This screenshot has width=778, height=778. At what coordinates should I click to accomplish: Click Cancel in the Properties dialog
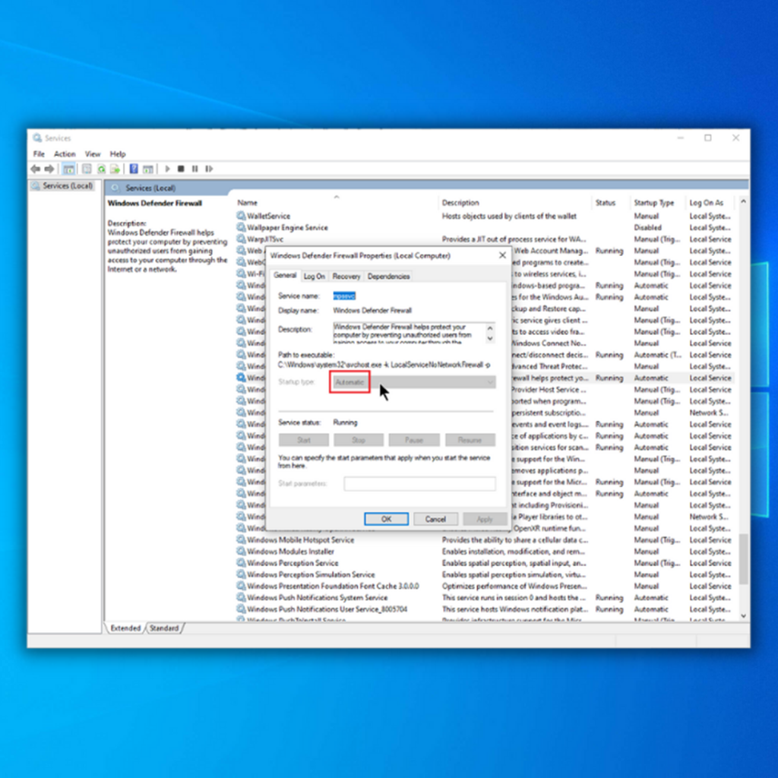[x=435, y=519]
